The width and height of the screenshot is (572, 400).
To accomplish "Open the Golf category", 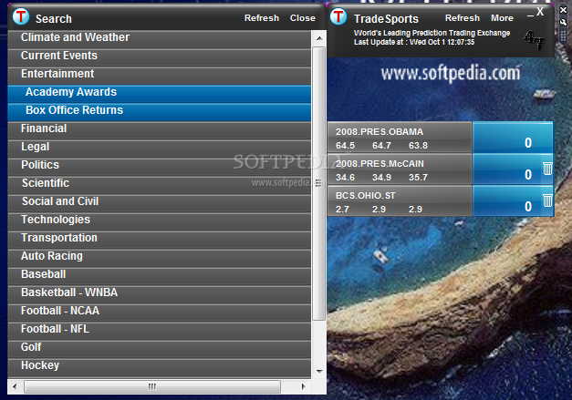I will (x=160, y=349).
